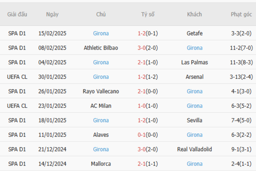256x173 pixels.
Task: Click the 3-0 score of Athletic Bilbao match
Action: (x=142, y=48)
